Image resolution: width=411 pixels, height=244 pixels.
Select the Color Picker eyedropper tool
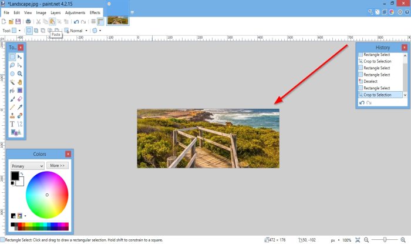19,108
